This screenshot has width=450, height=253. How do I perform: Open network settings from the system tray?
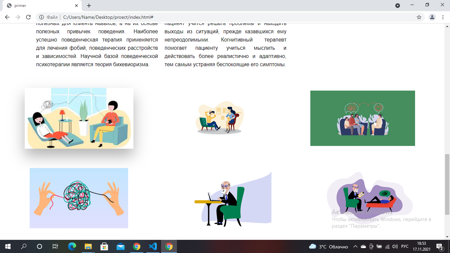pos(387,246)
